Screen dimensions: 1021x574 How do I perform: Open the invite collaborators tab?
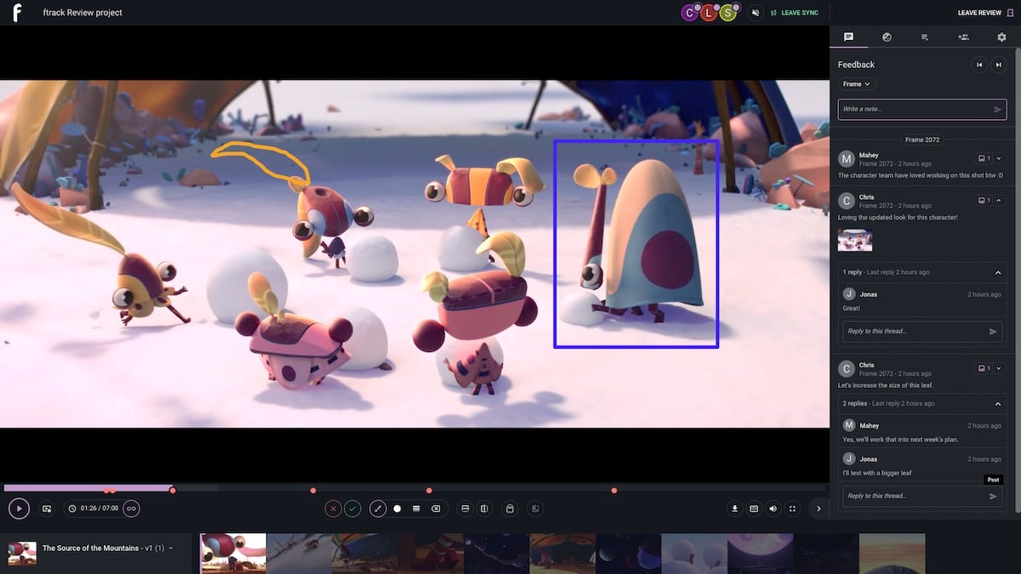pyautogui.click(x=963, y=37)
